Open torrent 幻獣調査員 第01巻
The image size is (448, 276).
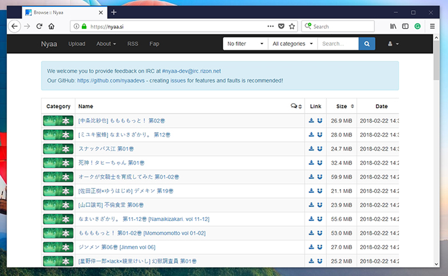coord(138,261)
